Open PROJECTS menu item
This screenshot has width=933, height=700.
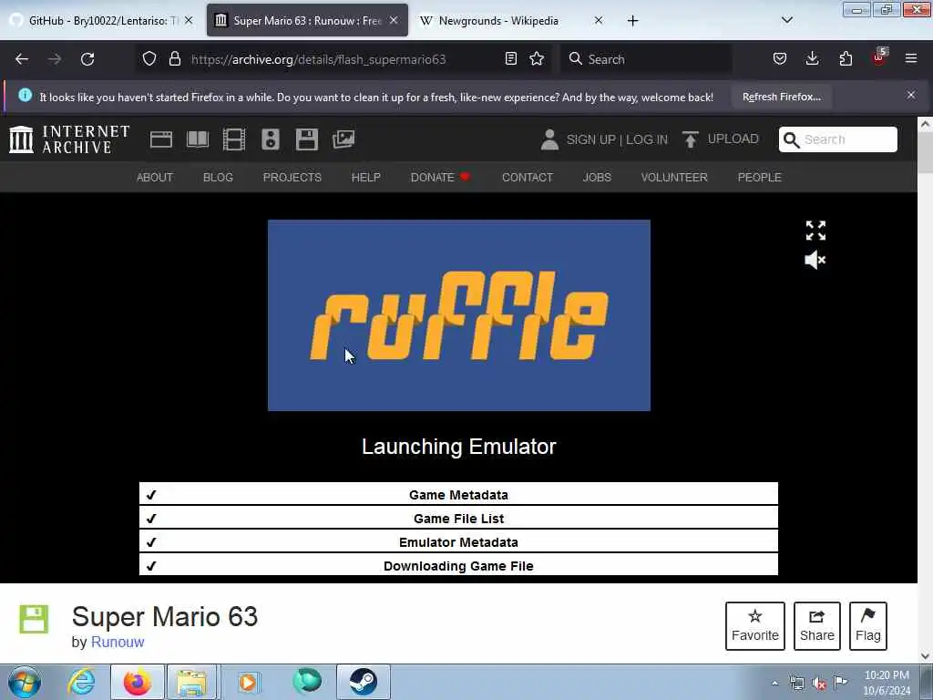292,178
